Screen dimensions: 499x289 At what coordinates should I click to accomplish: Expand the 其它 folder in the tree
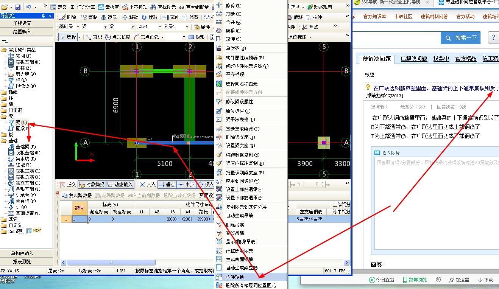(3, 219)
